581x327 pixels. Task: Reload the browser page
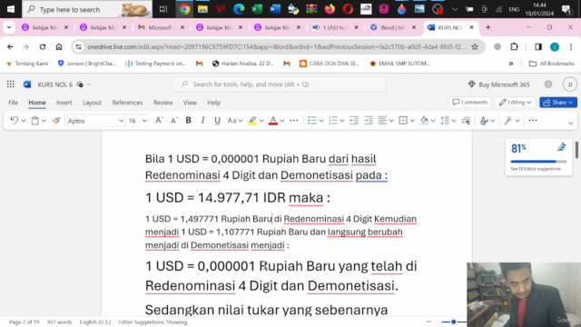pyautogui.click(x=43, y=46)
